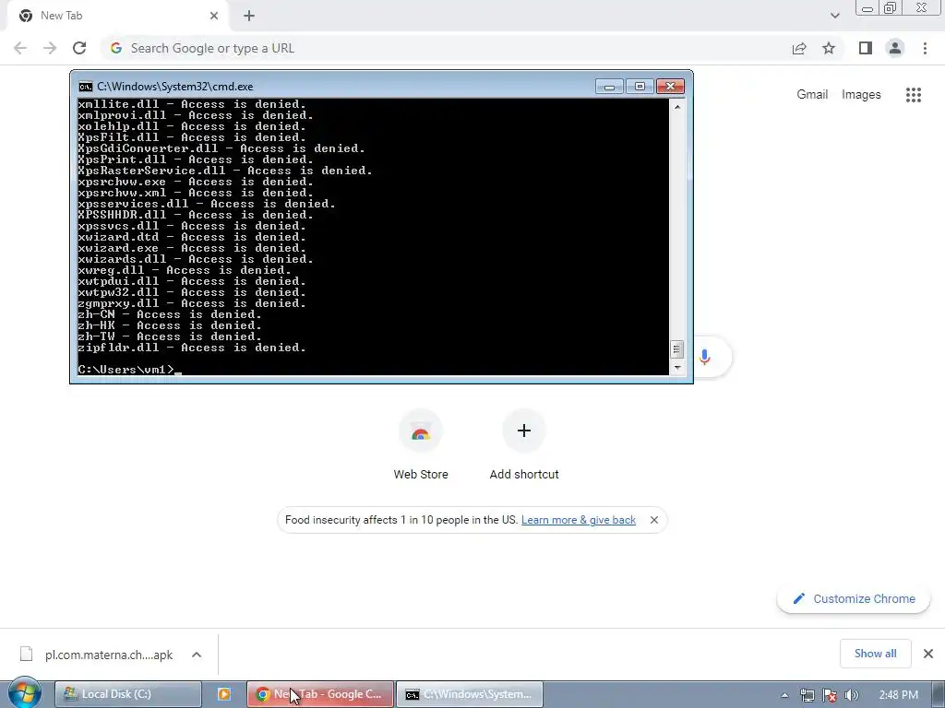This screenshot has height=708, width=945.
Task: Open the Google apps grid
Action: pos(913,95)
